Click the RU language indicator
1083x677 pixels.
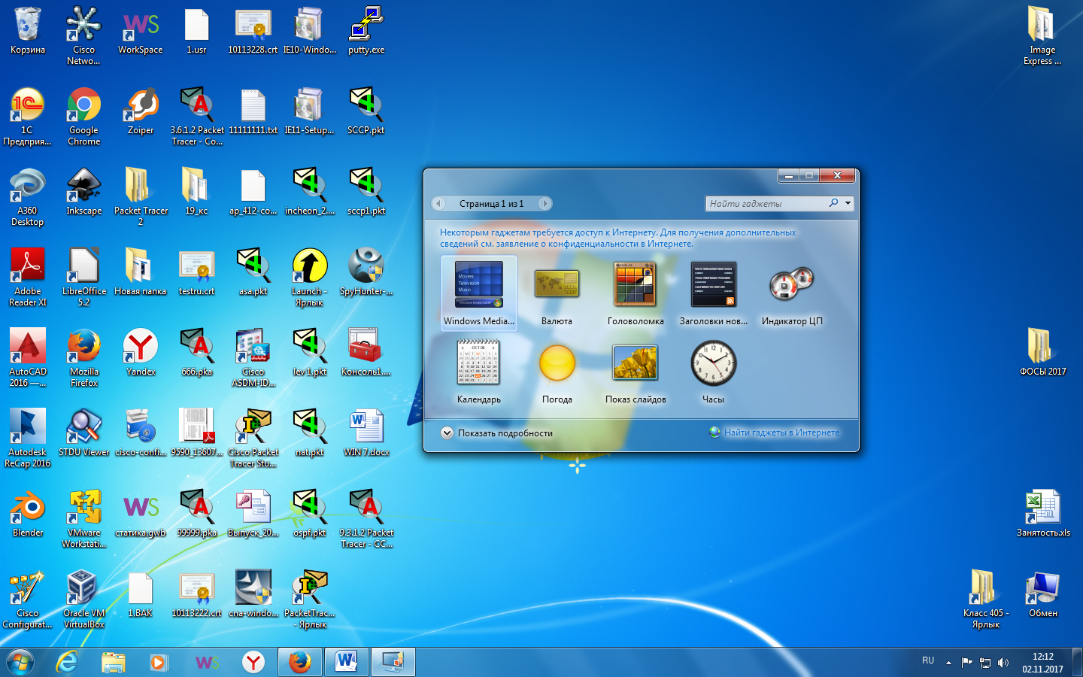coord(928,660)
